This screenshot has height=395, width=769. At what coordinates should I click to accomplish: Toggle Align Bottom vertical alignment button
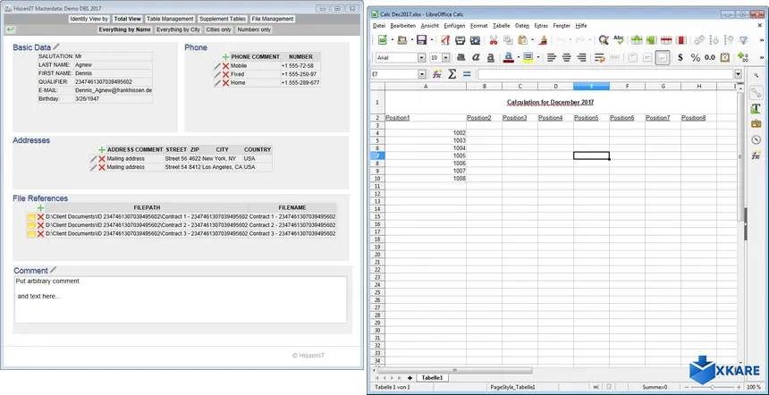point(663,57)
